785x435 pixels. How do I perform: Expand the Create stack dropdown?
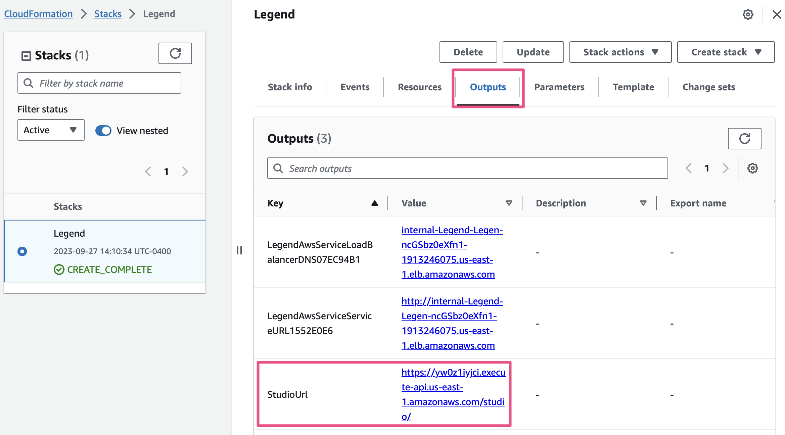point(725,52)
